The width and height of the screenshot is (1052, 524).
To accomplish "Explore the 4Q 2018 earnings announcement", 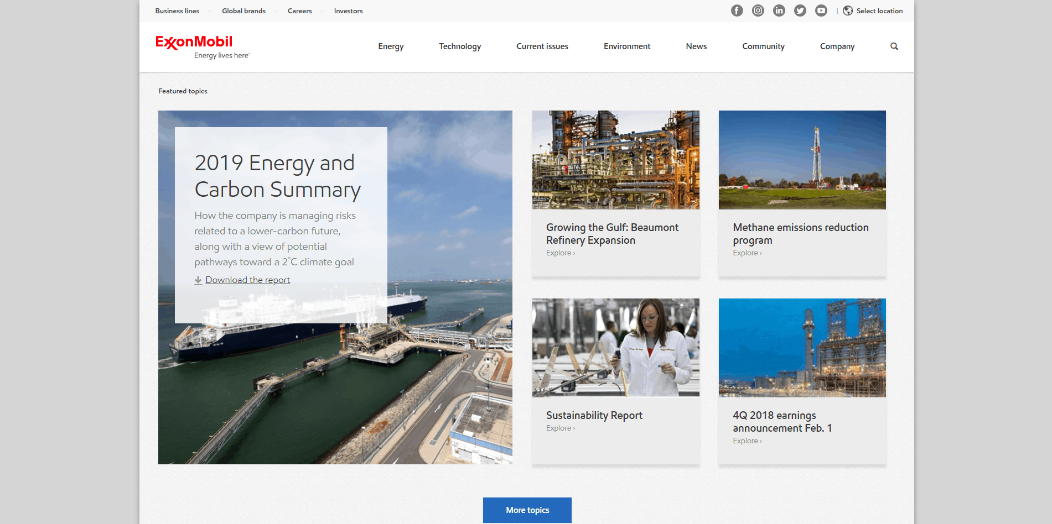I will click(x=747, y=441).
